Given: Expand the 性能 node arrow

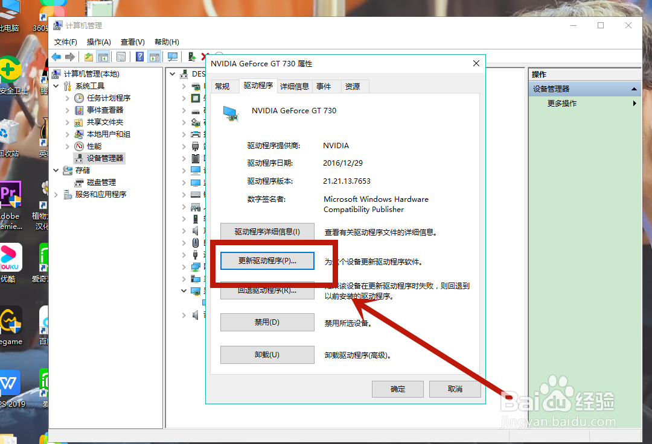Looking at the screenshot, I should pyautogui.click(x=68, y=146).
